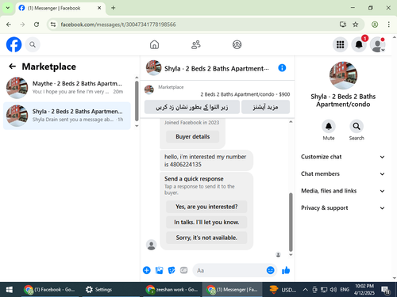
Task: Reload the page in Chrome
Action: tap(37, 25)
